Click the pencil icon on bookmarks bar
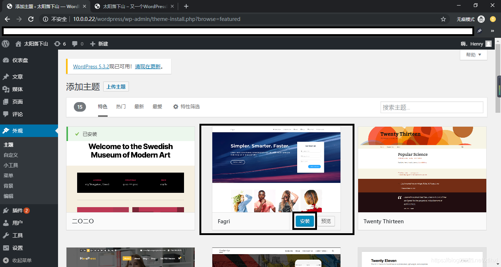 click(x=479, y=31)
